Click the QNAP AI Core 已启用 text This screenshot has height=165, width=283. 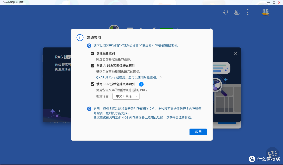coord(127,77)
